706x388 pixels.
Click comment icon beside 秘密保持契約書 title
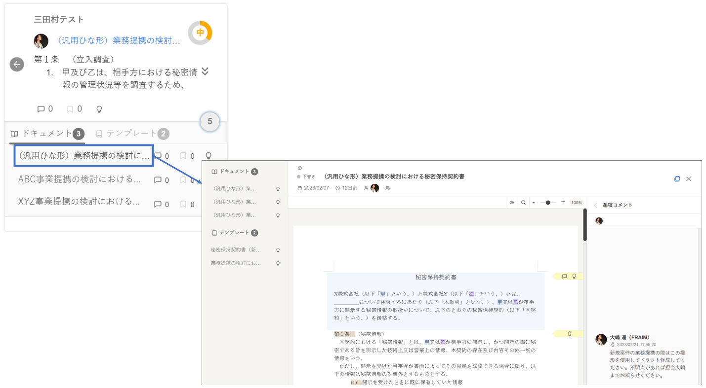pyautogui.click(x=564, y=277)
